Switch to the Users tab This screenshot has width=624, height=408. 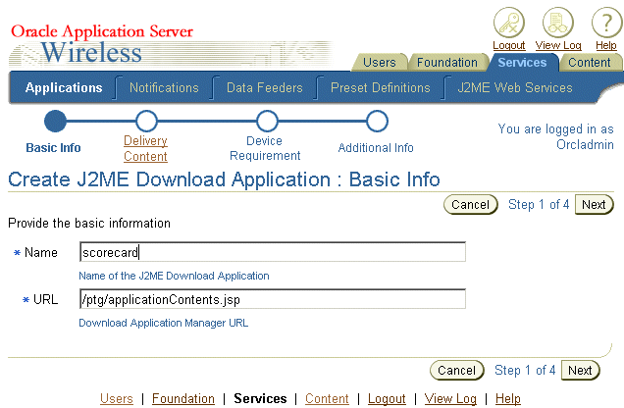coord(380,63)
